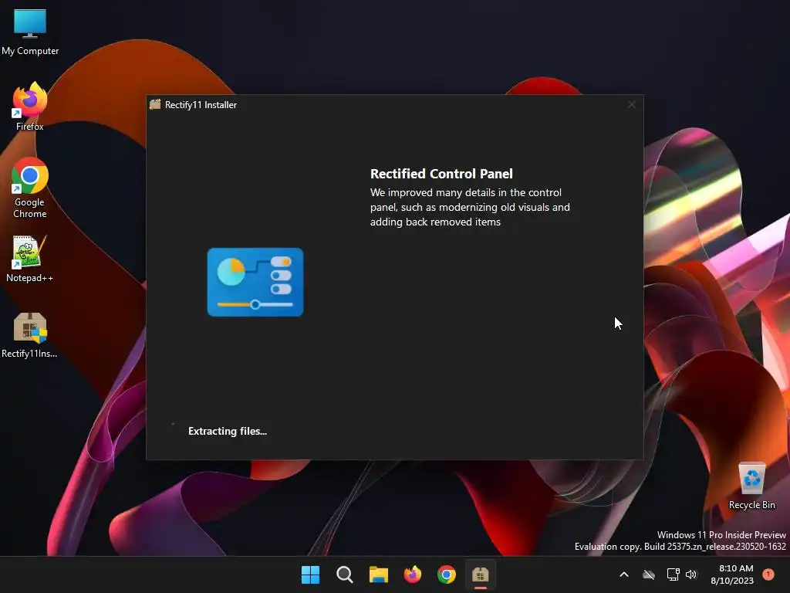Viewport: 790px width, 593px height.
Task: Open the volume speaker tray icon
Action: pyautogui.click(x=691, y=574)
